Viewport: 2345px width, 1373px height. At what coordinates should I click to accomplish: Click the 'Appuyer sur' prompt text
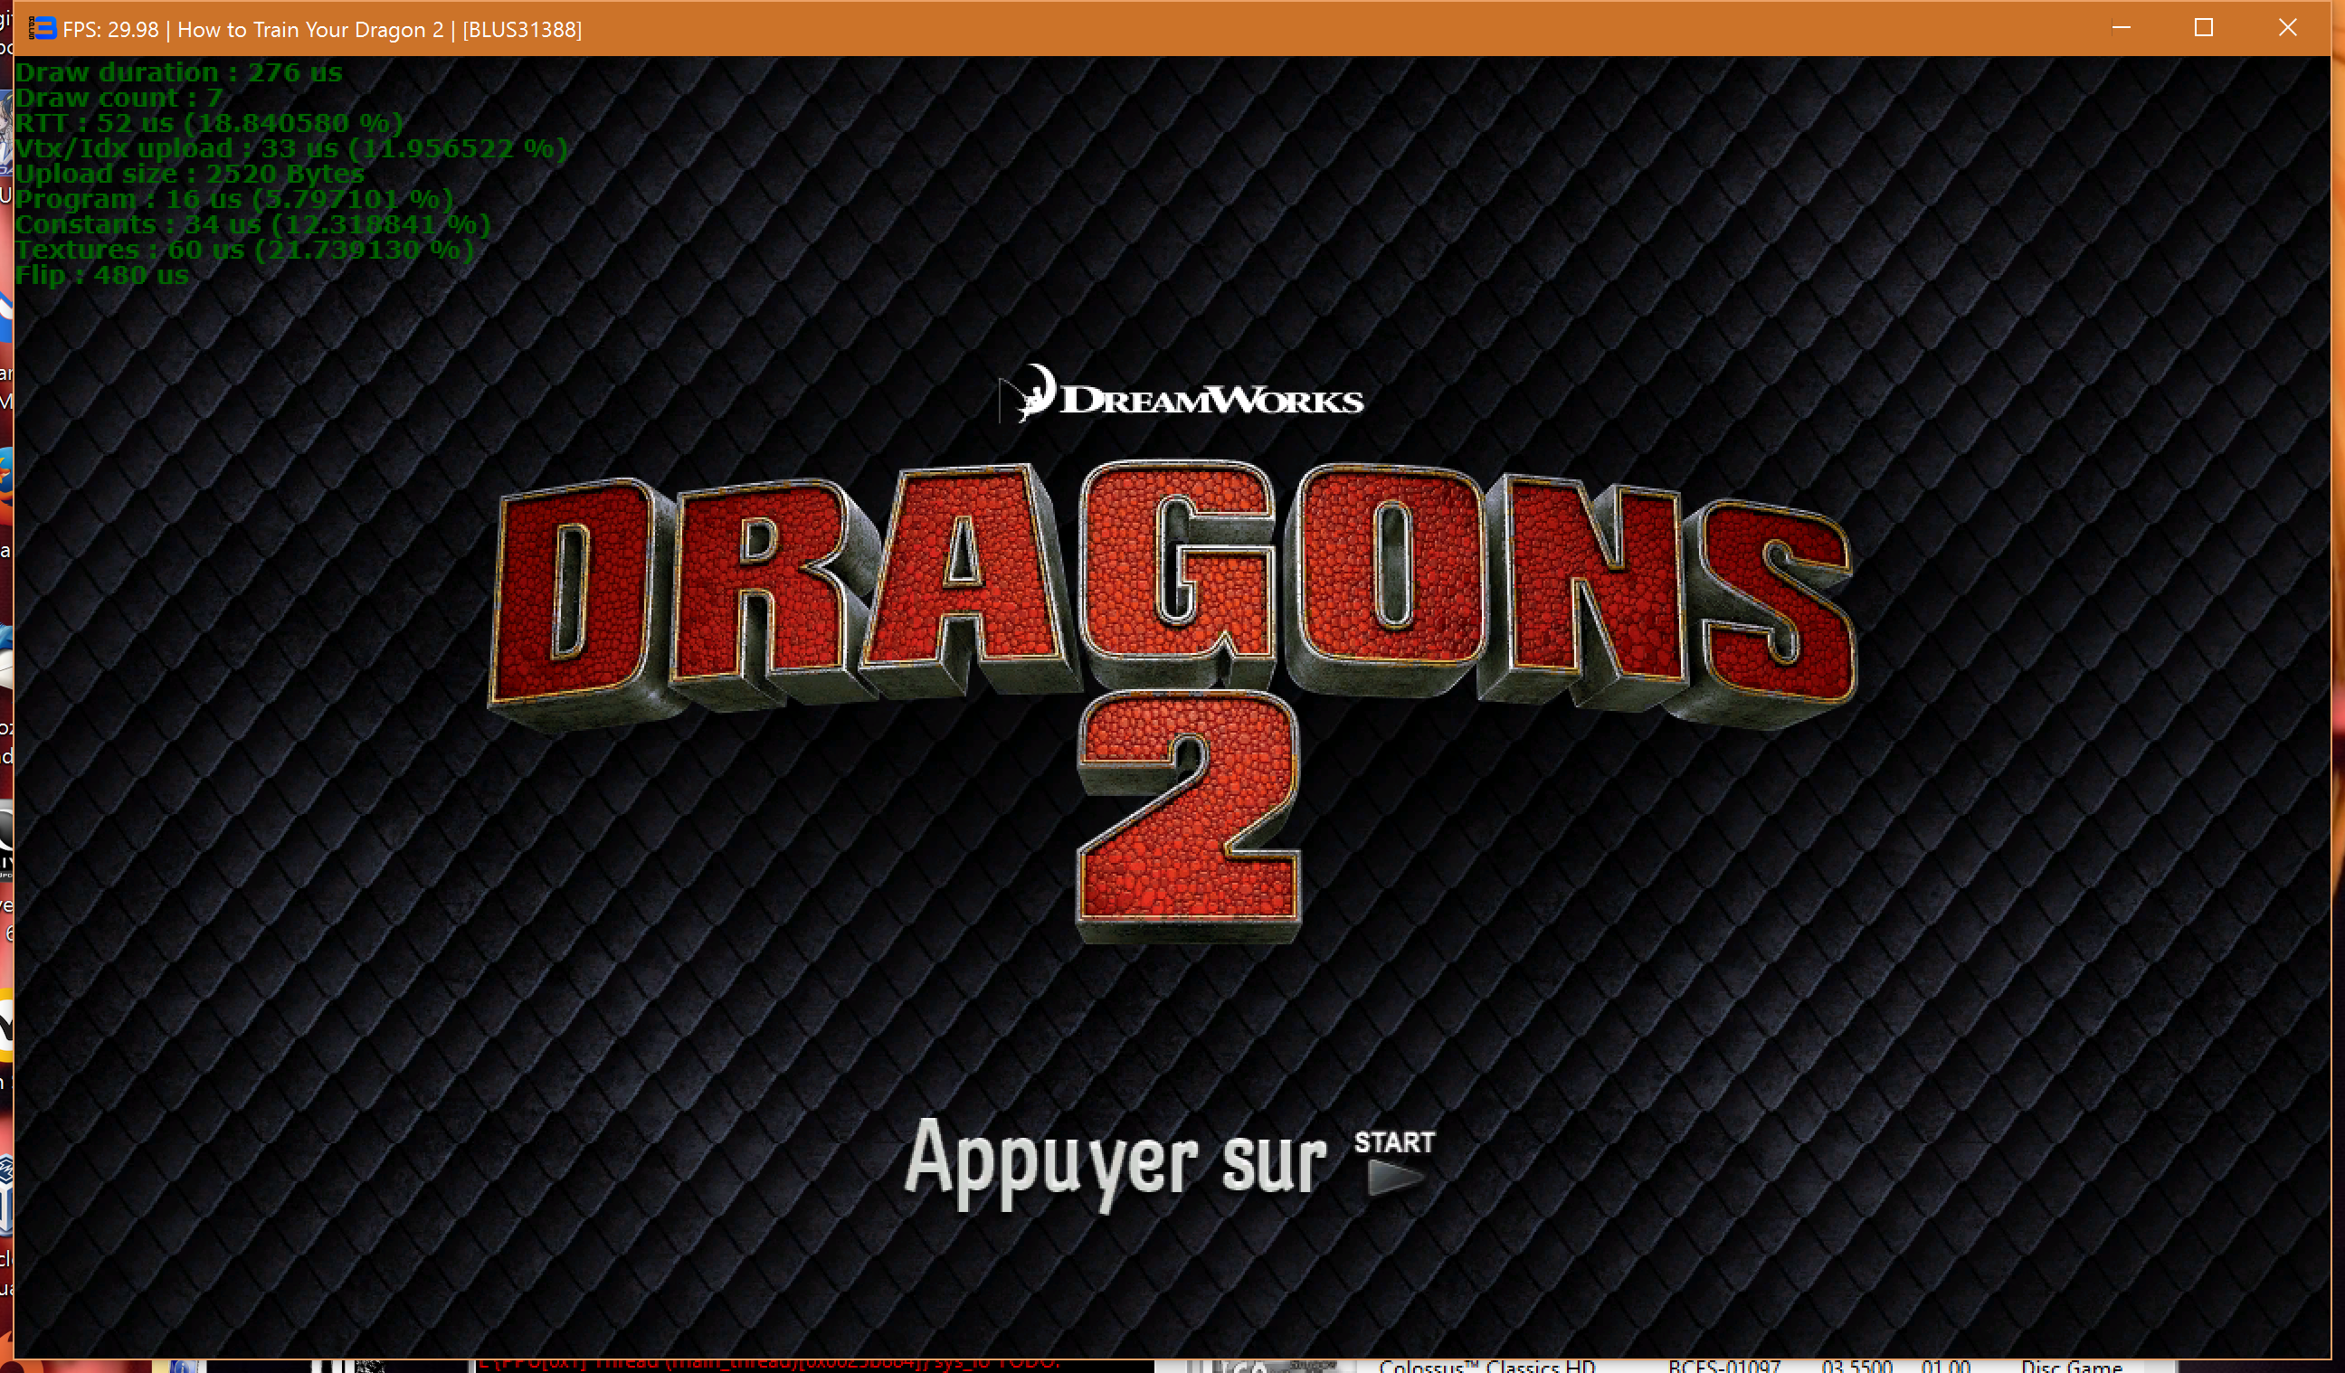point(1115,1162)
